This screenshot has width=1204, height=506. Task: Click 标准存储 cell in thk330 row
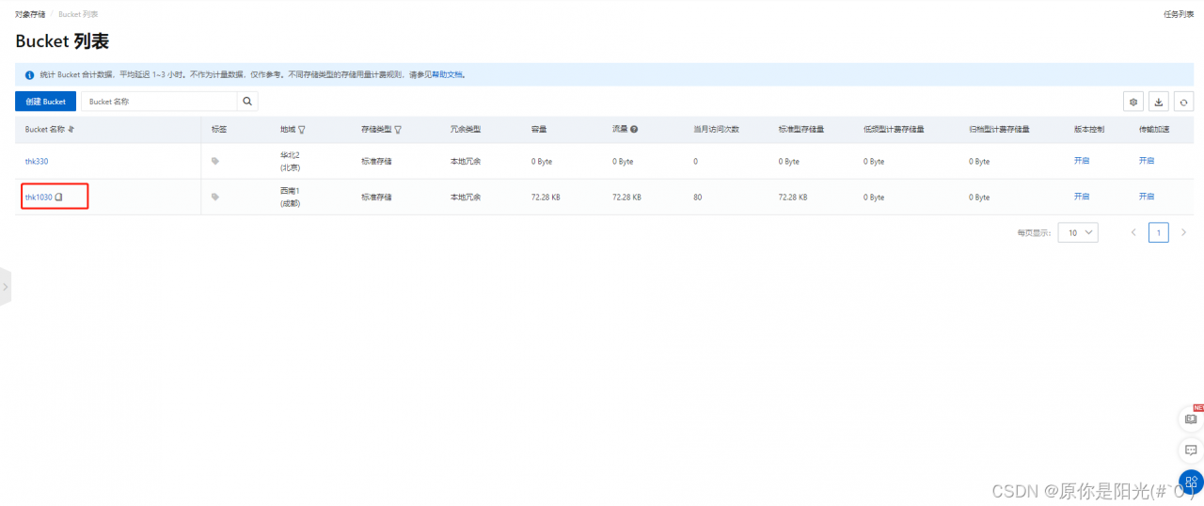[376, 162]
